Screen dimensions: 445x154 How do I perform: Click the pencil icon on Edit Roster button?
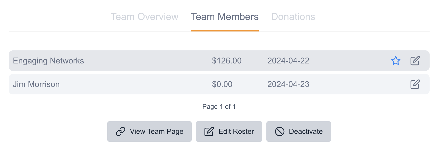coord(209,131)
